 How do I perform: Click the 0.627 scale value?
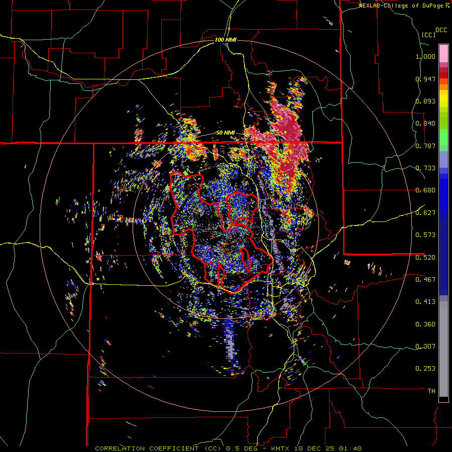click(x=425, y=213)
